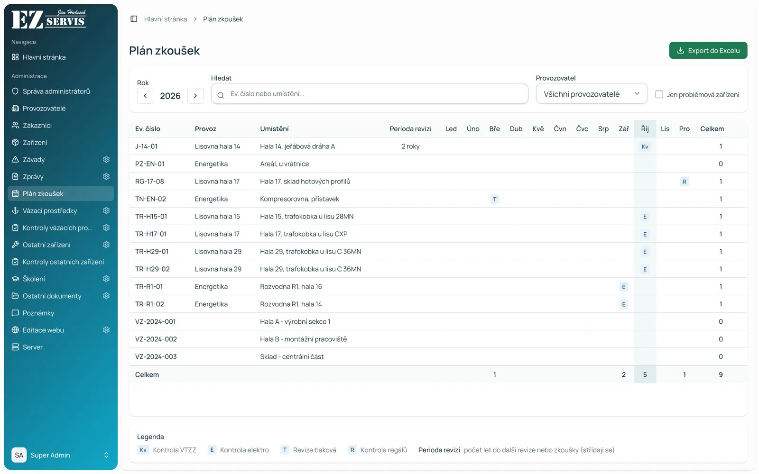The width and height of the screenshot is (759, 474).
Task: Open gear icon beside Ostatní zařízení
Action: coord(106,245)
